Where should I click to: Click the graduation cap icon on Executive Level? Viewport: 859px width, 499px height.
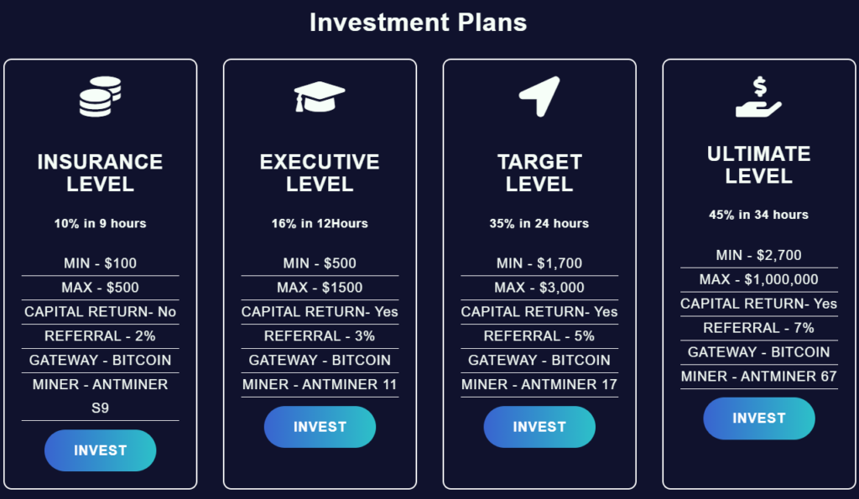click(320, 96)
